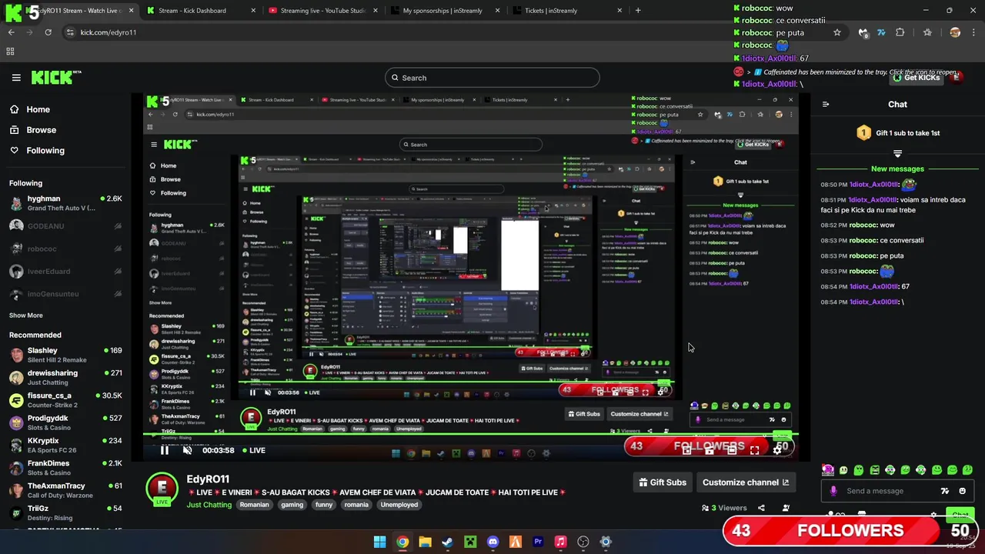Viewport: 985px width, 554px height.
Task: Open the Chrome profile avatar
Action: pos(955,32)
